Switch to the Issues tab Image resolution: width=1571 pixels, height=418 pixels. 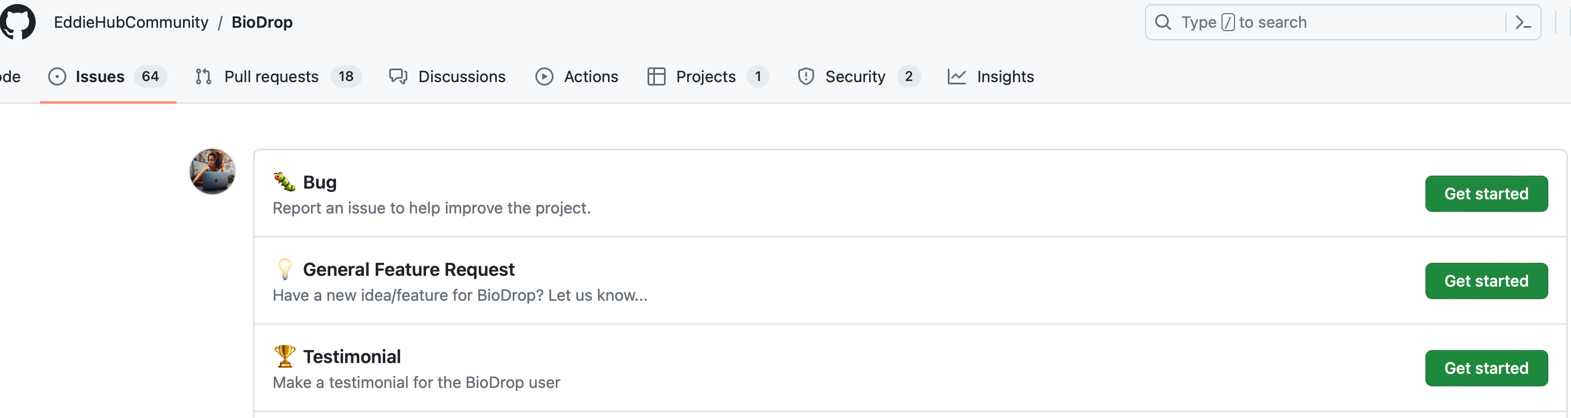click(x=108, y=77)
